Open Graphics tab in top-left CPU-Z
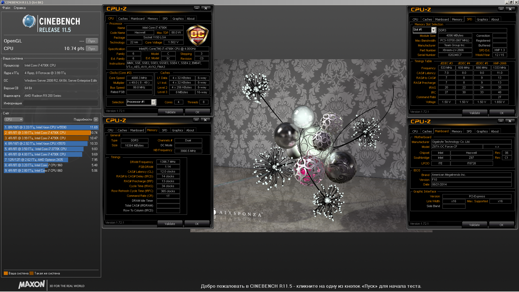Screen dimensions: 519x292 178,19
